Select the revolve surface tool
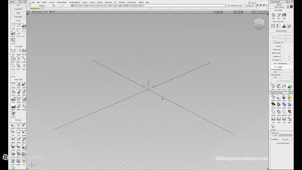Screen dimensions: 302x170 24,125
